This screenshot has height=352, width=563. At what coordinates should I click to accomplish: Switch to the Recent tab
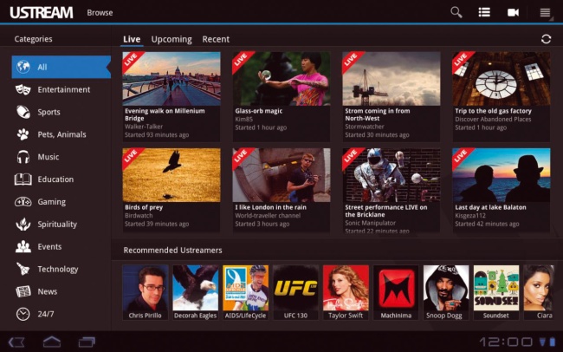pos(216,39)
